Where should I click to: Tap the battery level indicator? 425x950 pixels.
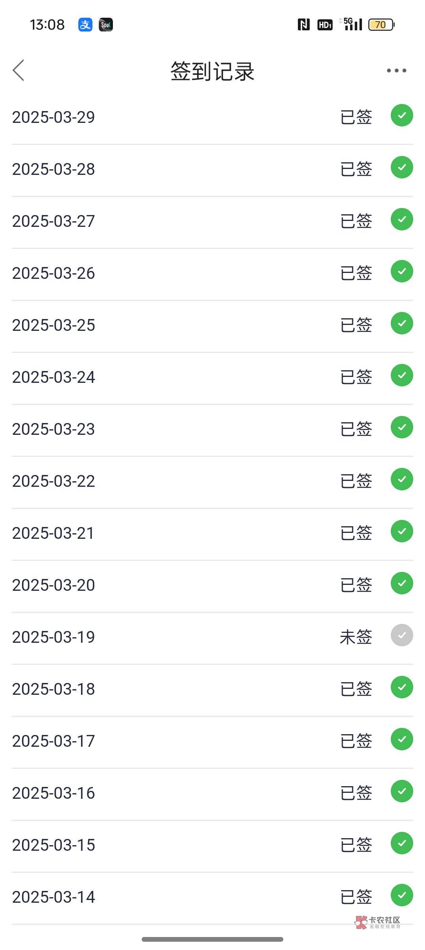[381, 25]
